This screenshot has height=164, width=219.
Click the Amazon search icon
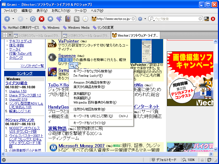pyautogui.click(x=207, y=19)
